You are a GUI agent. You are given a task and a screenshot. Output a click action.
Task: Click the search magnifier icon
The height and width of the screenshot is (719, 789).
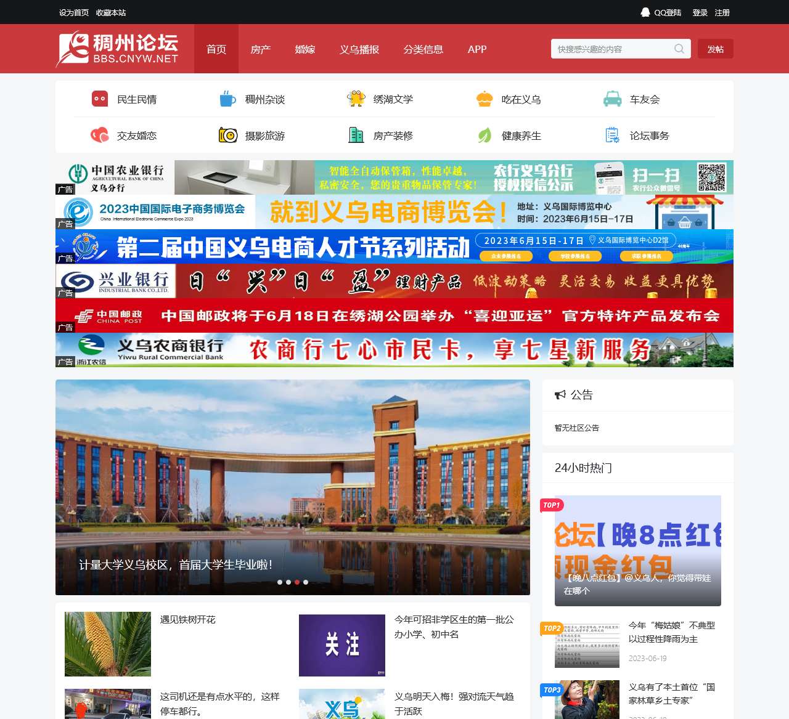tap(679, 49)
